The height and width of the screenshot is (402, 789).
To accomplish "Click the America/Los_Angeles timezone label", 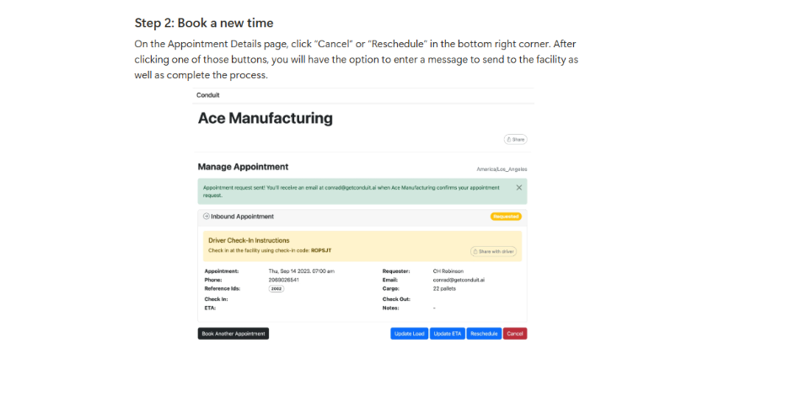I will (x=502, y=169).
